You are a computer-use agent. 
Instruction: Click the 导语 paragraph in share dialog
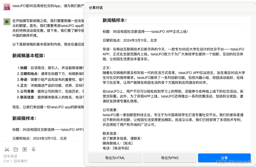[x=174, y=54]
